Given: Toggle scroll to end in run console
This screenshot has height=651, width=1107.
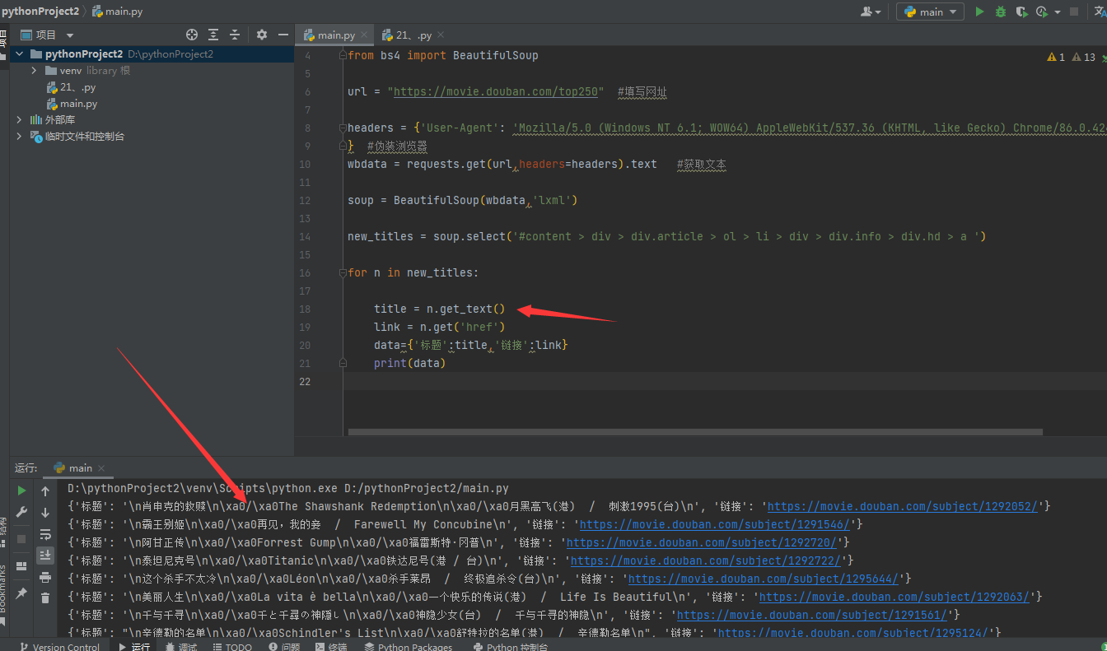Looking at the screenshot, I should tap(45, 556).
